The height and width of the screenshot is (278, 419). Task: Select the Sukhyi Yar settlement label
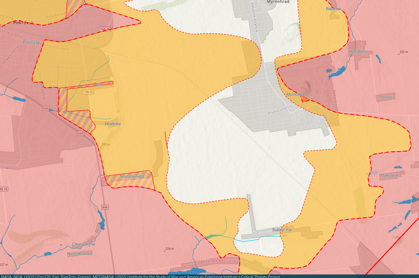point(282,230)
